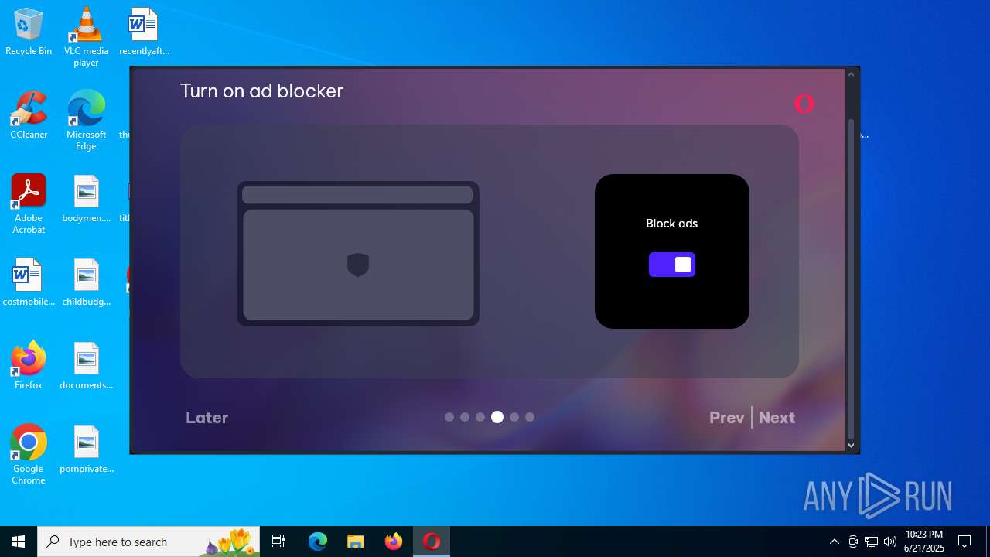Viewport: 990px width, 557px height.
Task: Open the recentlyaft Word document
Action: (x=144, y=32)
